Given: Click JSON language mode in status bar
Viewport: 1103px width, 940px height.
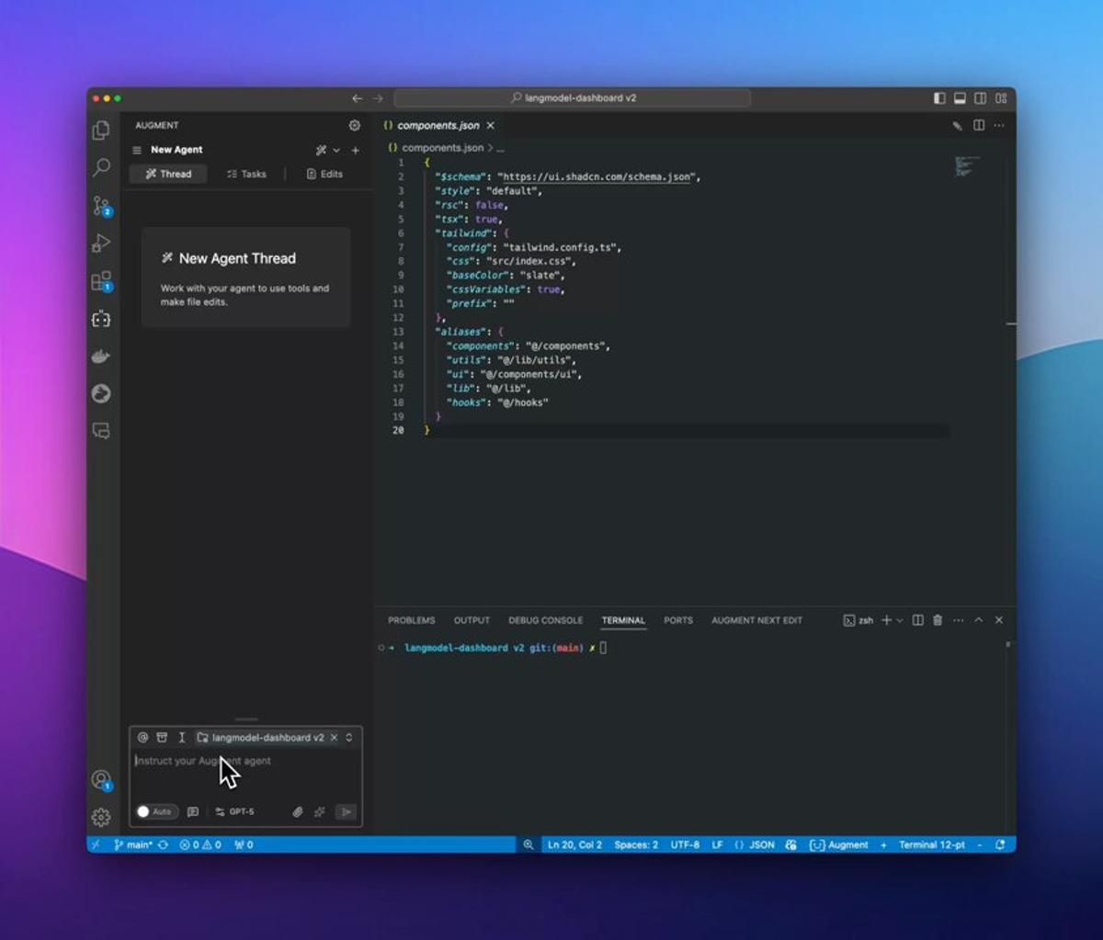Looking at the screenshot, I should 760,844.
